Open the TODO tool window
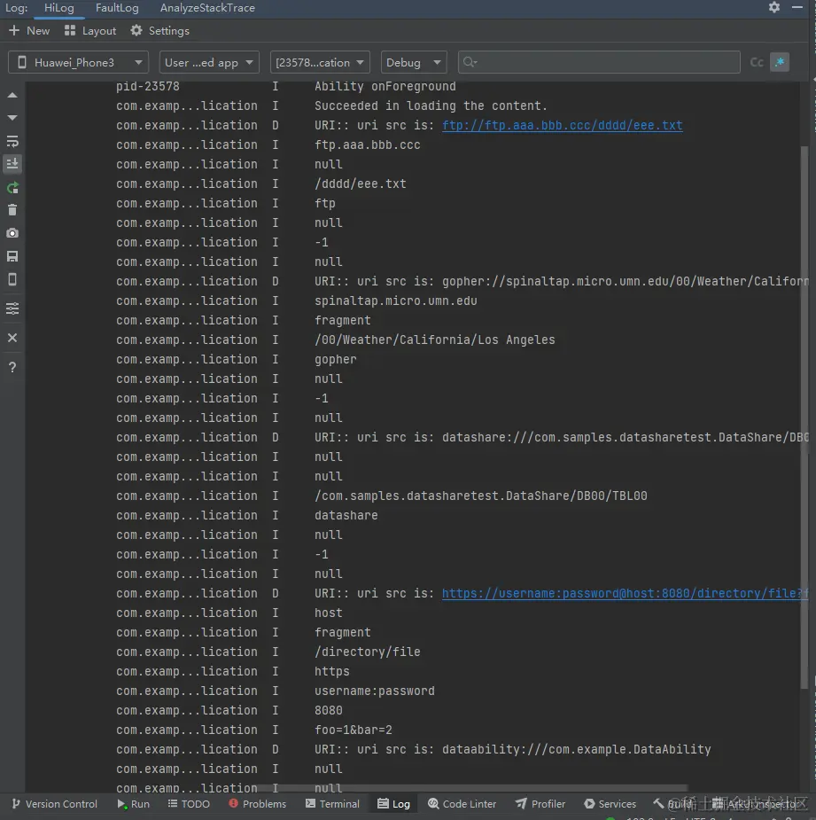This screenshot has height=820, width=816. click(189, 804)
